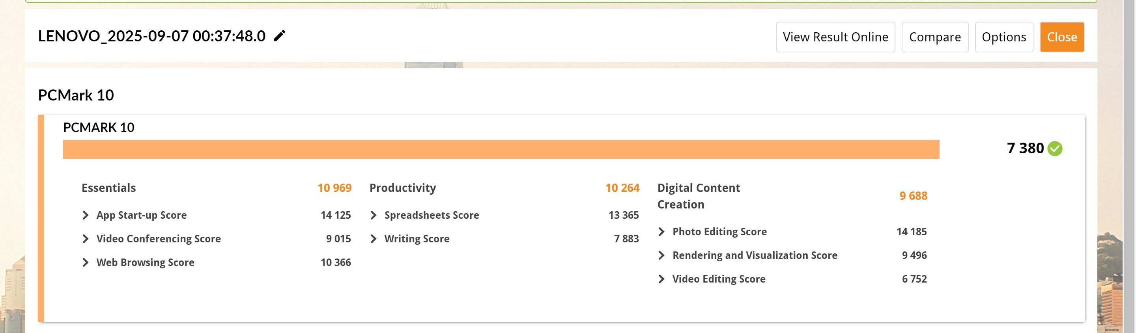Click Rendering value 9 496
Image resolution: width=1136 pixels, height=333 pixels.
coord(914,255)
